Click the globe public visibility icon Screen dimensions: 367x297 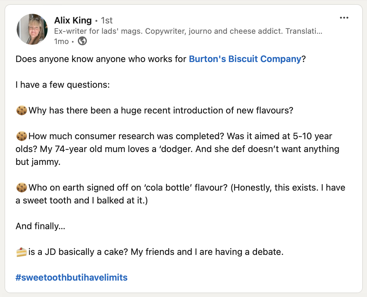click(x=82, y=41)
